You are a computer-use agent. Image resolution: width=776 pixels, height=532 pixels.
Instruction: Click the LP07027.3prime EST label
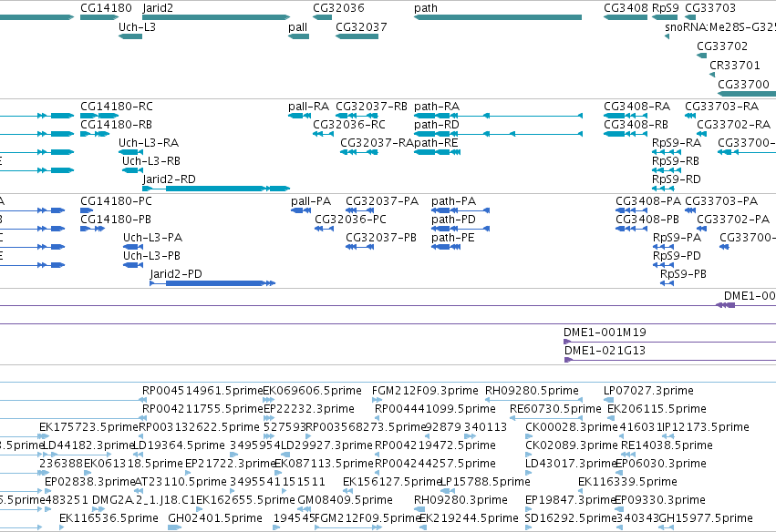648,391
